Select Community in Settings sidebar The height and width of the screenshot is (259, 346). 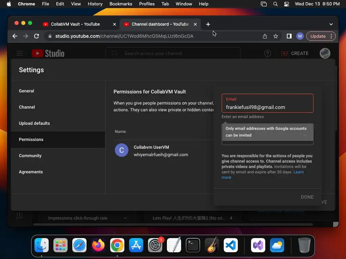tap(58, 156)
